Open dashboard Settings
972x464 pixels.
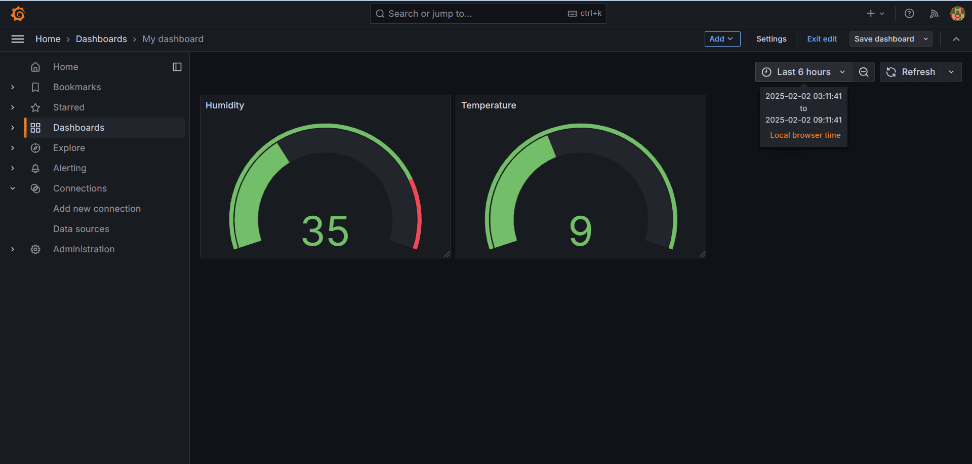pos(771,38)
